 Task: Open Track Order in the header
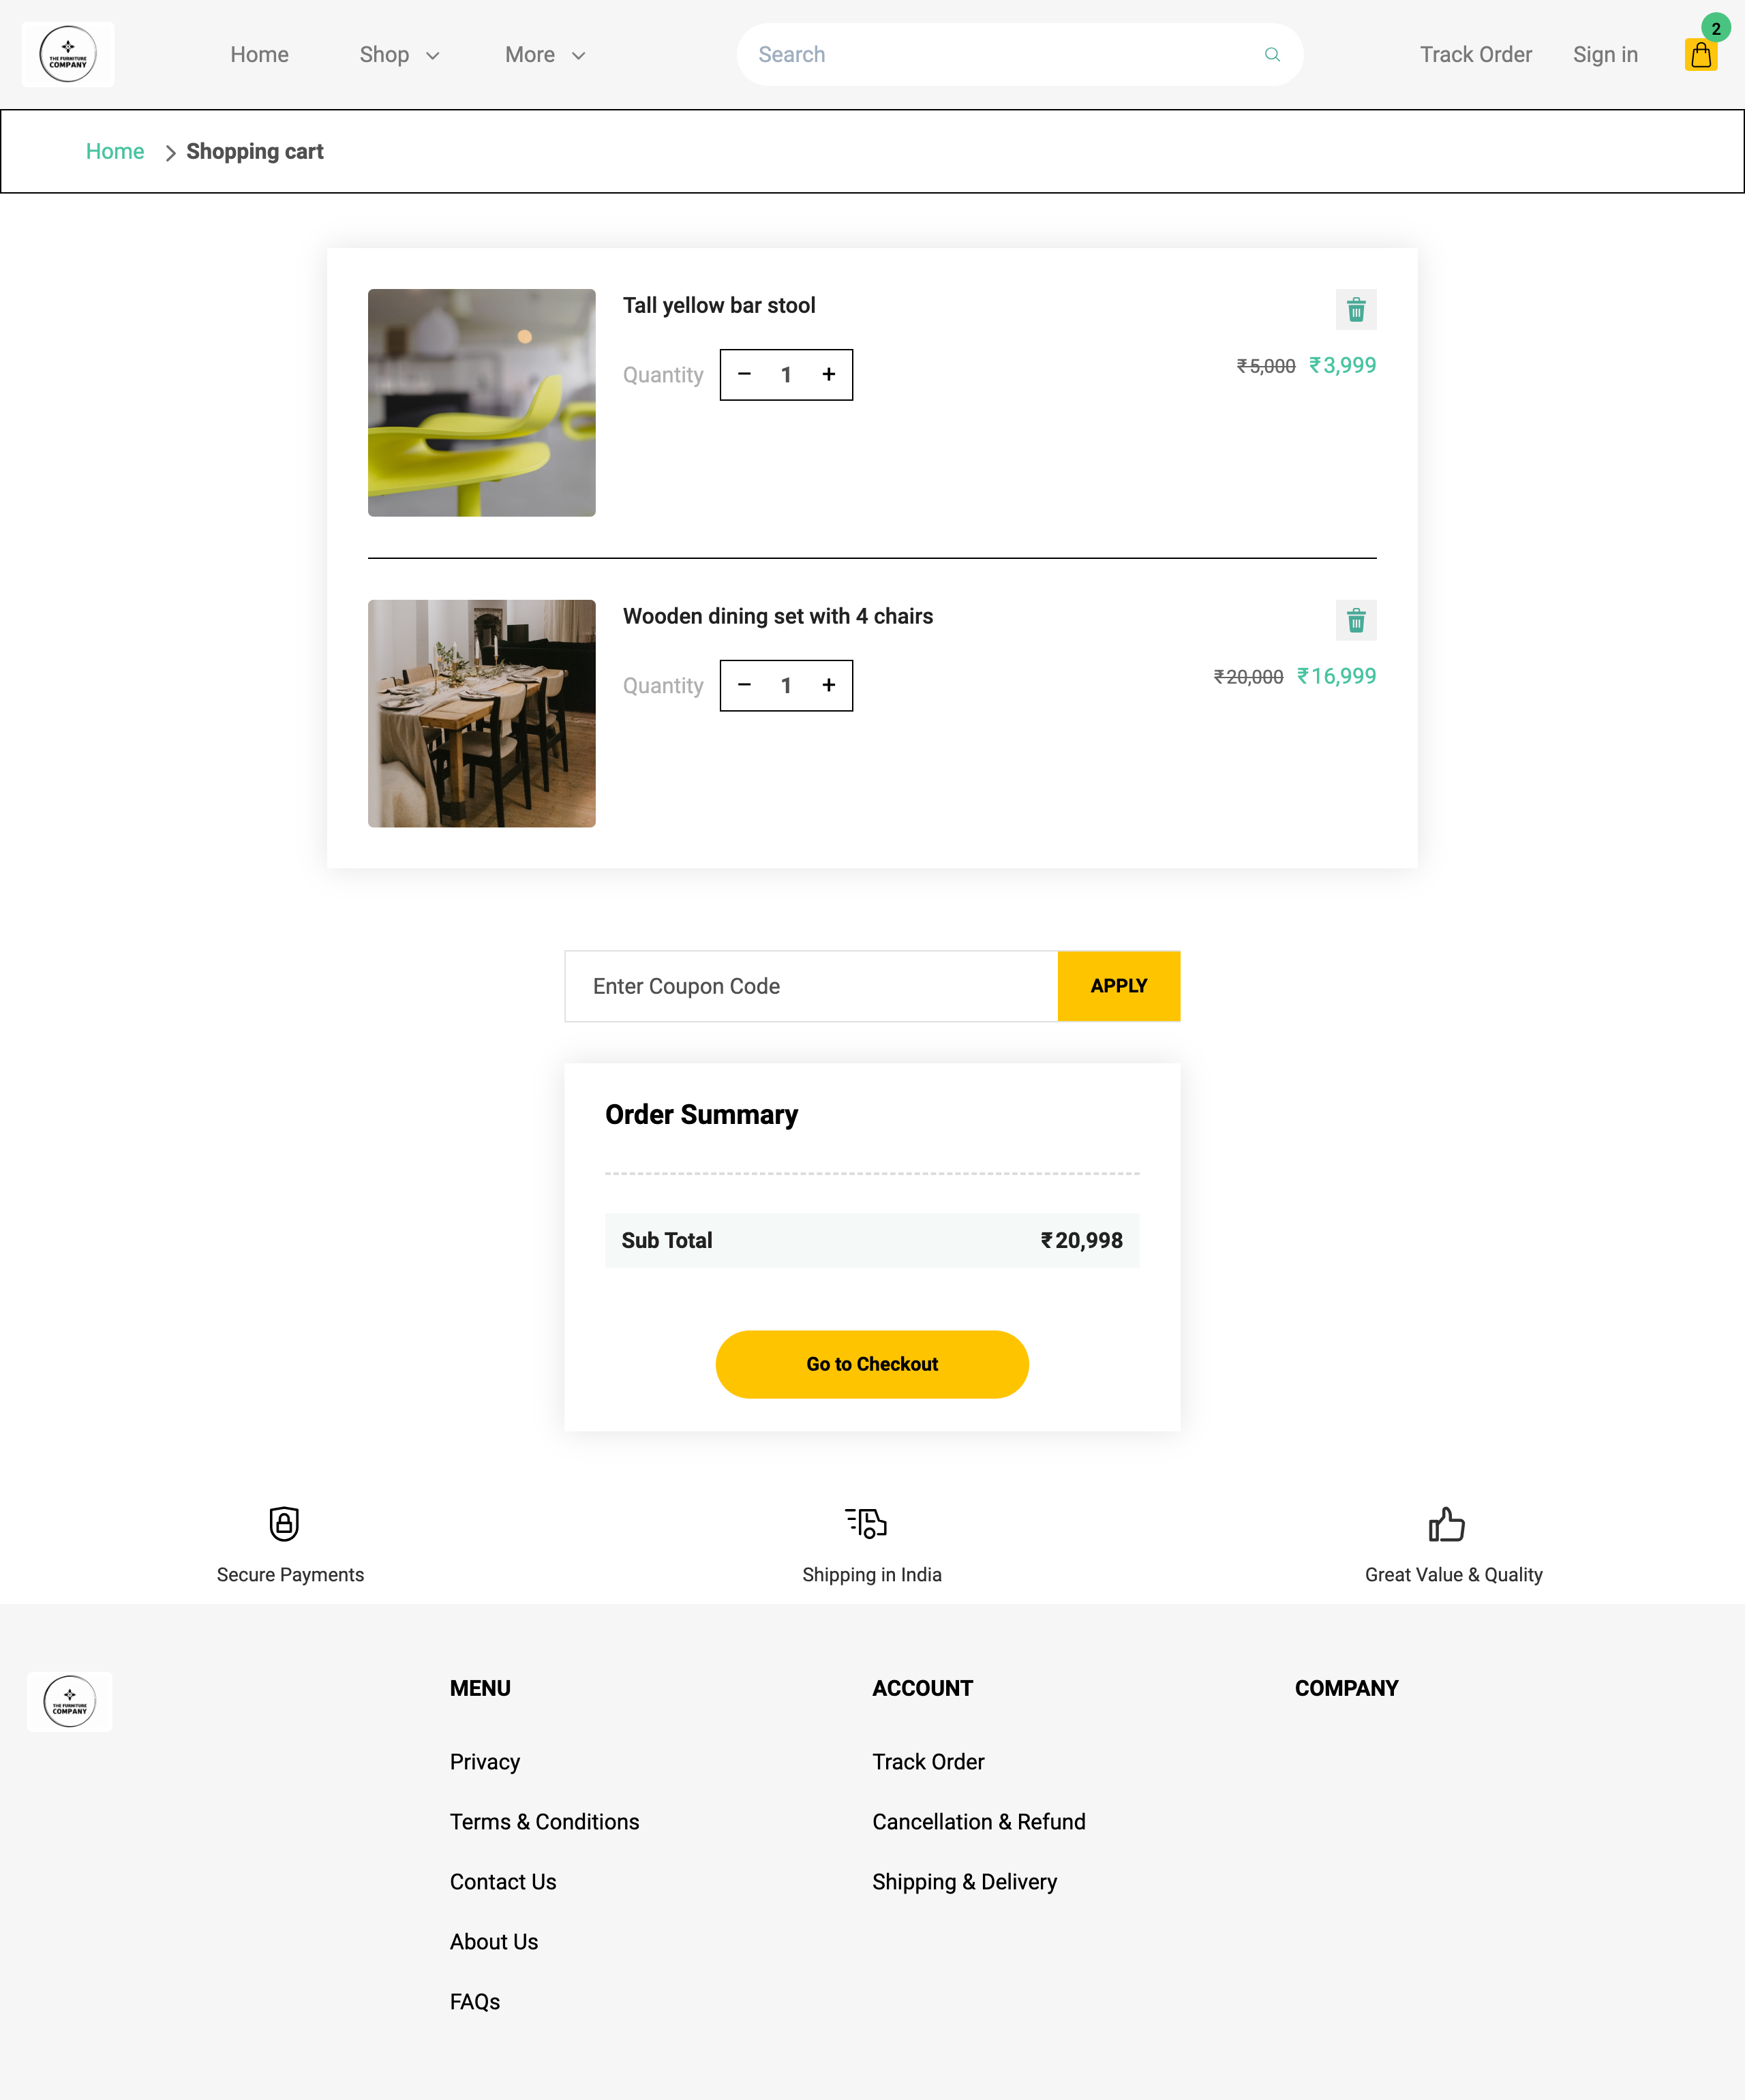coord(1475,55)
